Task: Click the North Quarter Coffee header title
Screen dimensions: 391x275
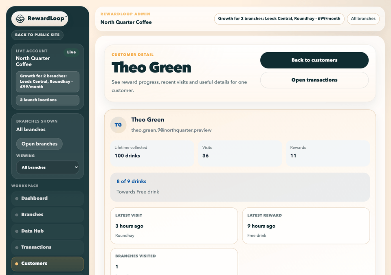Action: click(126, 22)
